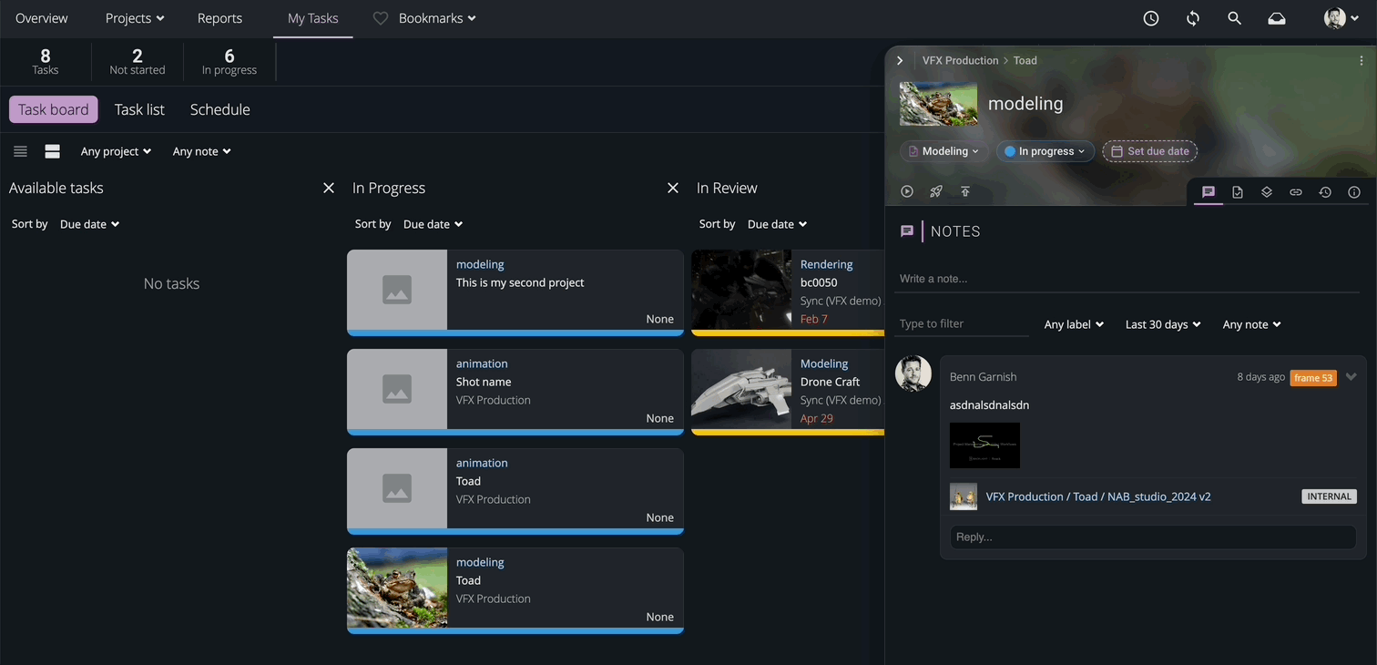
Task: Expand the In progress status dropdown
Action: point(1045,151)
